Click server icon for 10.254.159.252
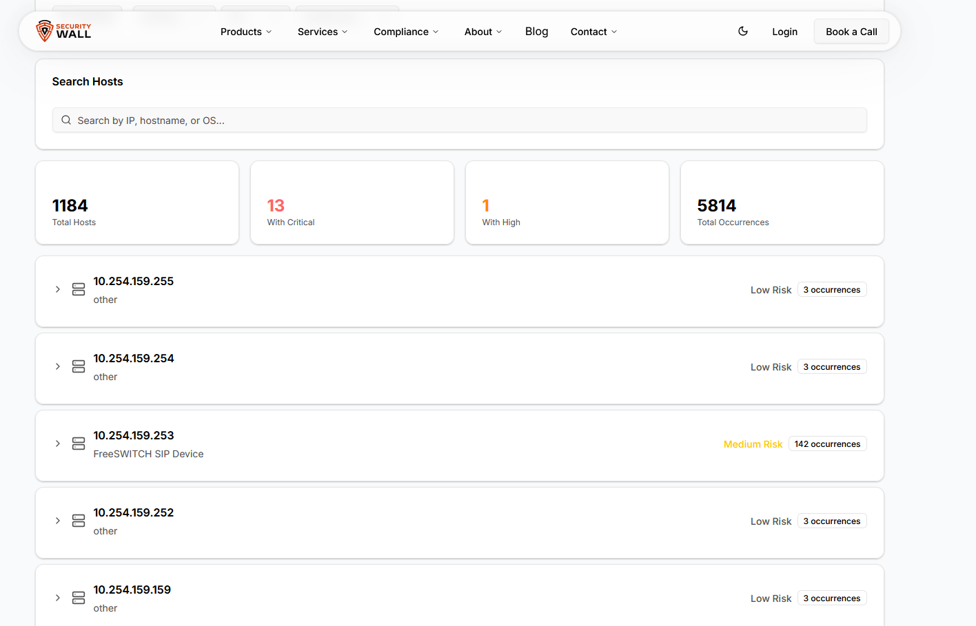The height and width of the screenshot is (626, 976). 79,521
